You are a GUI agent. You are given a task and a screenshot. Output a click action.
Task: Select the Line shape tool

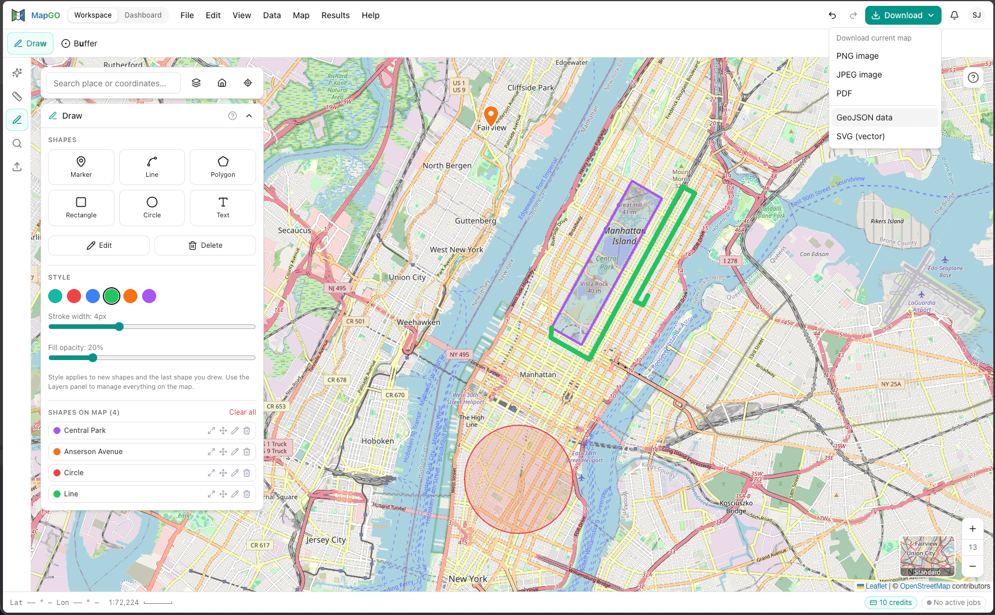pos(152,167)
